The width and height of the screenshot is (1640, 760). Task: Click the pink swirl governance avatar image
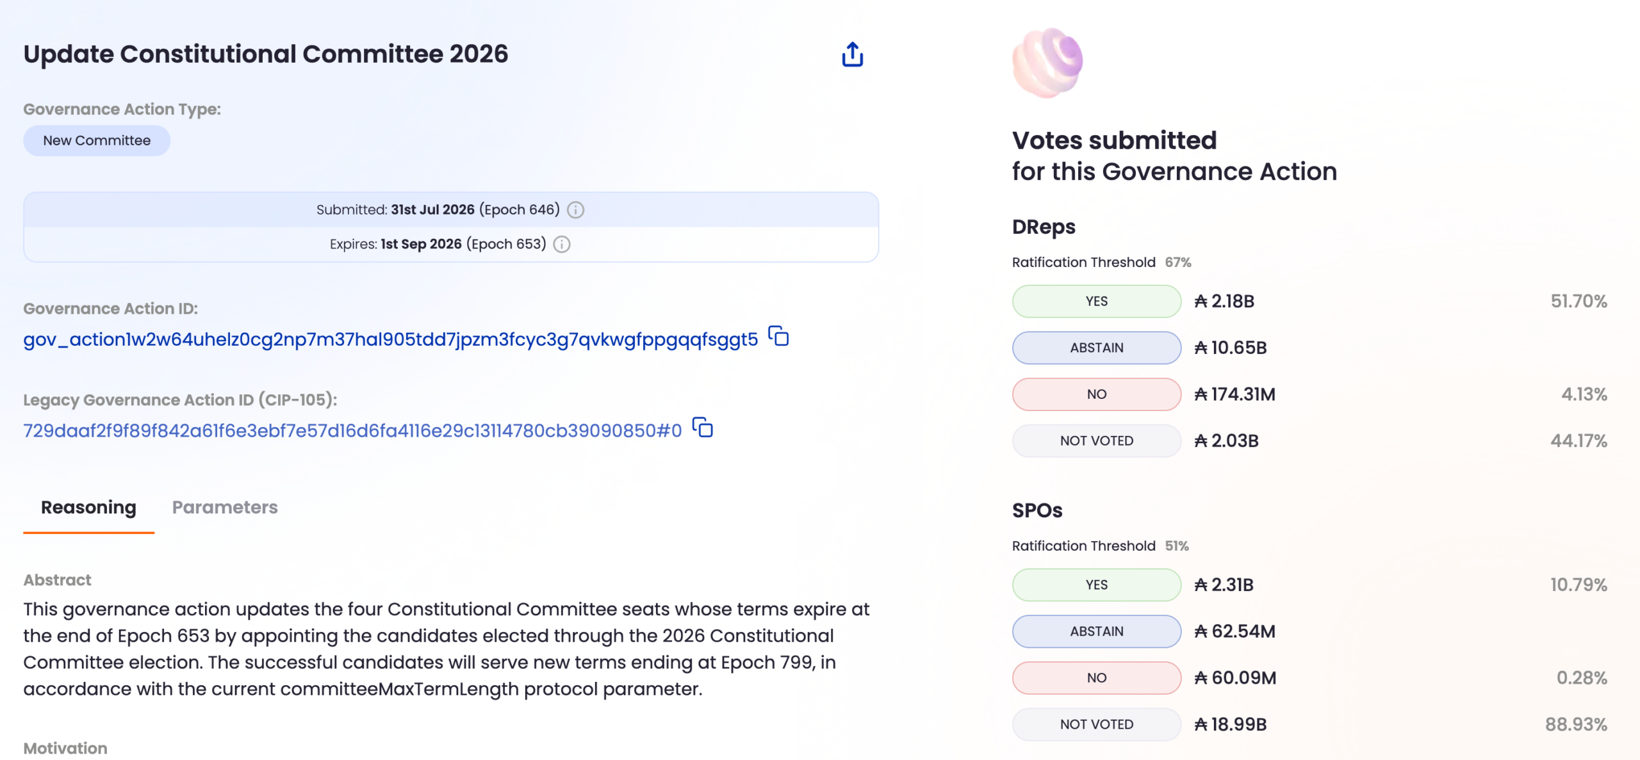pos(1047,63)
